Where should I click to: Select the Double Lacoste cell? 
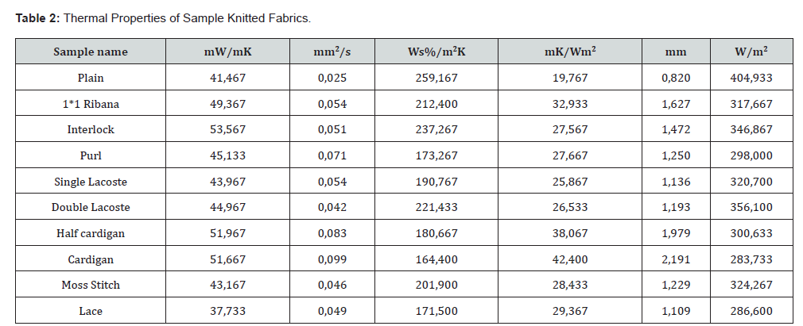pos(91,207)
